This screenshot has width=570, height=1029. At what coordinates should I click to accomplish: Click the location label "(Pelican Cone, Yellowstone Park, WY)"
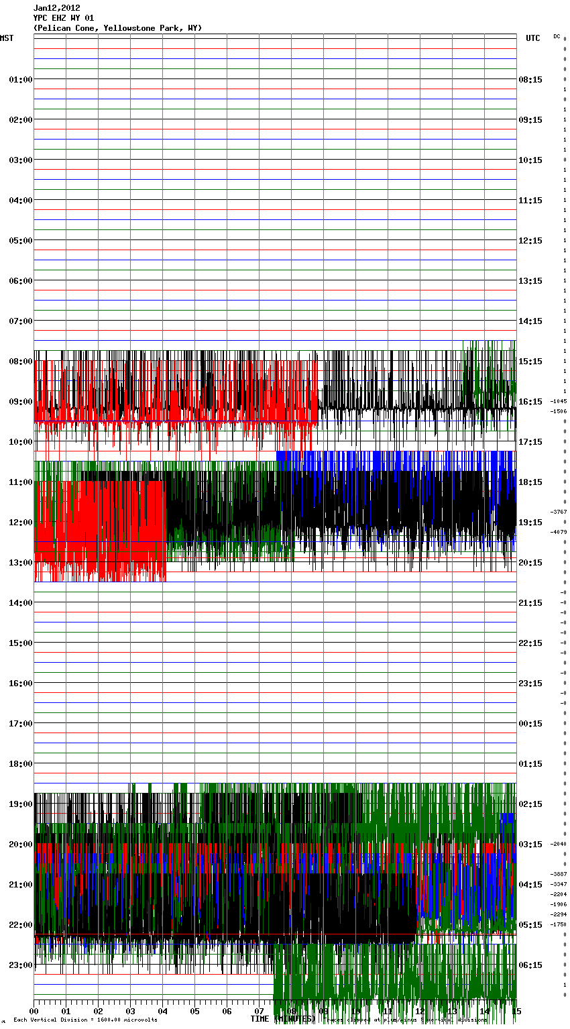[117, 28]
